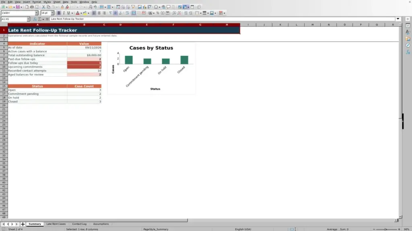Screen dimensions: 412x231
Task: Click the Insert Image icon
Action: (x=140, y=7)
